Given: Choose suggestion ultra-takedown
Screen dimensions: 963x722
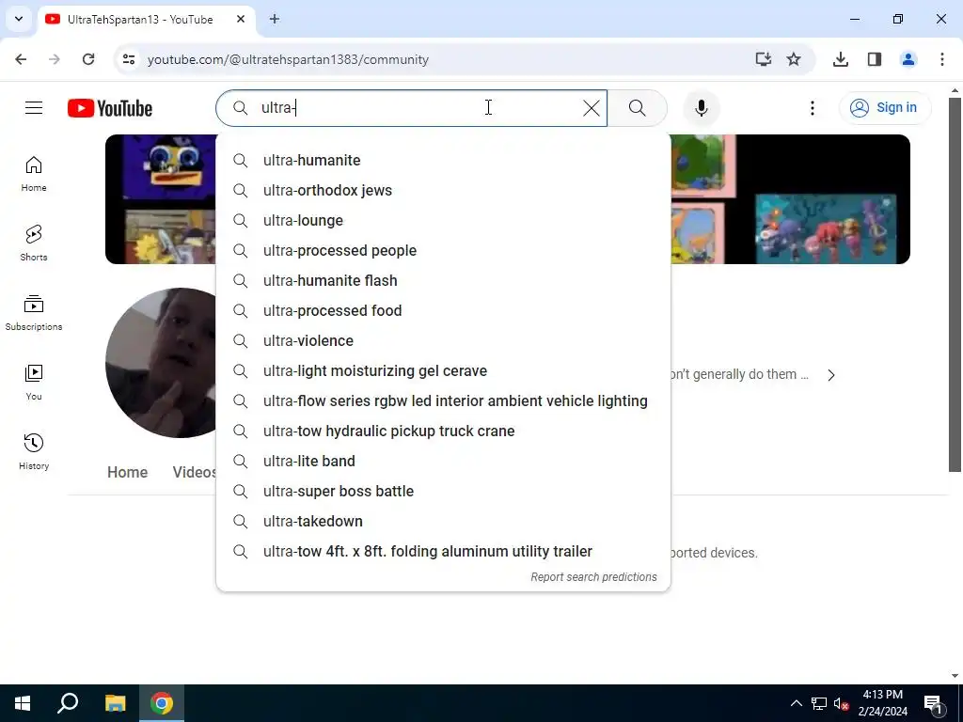Looking at the screenshot, I should click(444, 521).
